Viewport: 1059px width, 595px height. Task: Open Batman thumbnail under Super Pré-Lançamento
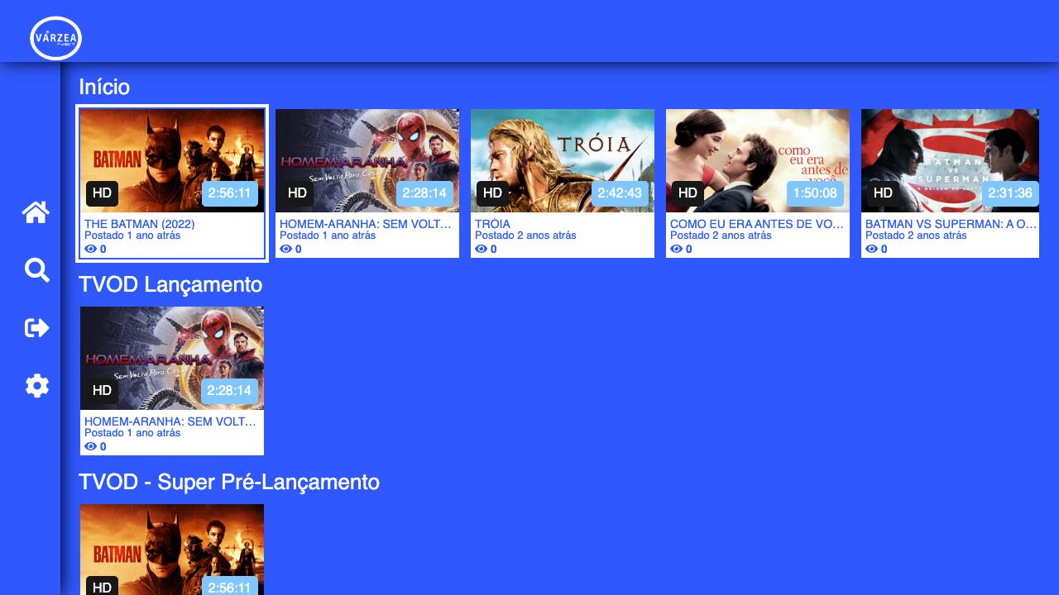click(172, 550)
